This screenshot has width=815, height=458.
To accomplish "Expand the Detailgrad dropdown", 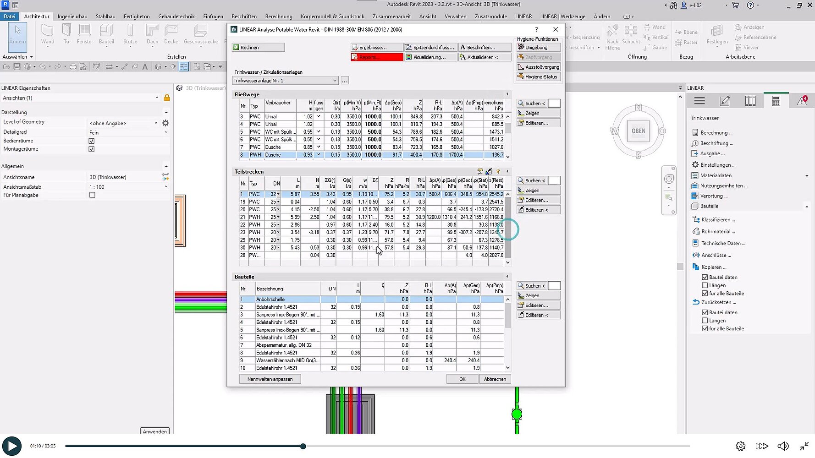I will 166,132.
